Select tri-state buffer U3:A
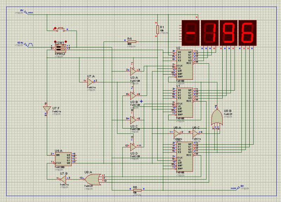281x202 pixels. coord(133,71)
